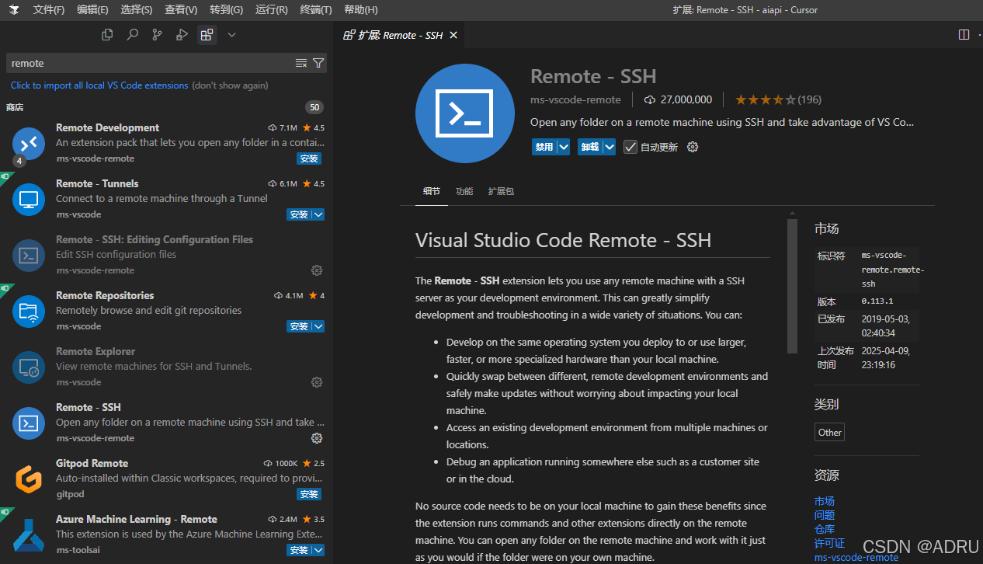Click the details page vertical scrollbar
Image resolution: width=983 pixels, height=564 pixels.
(x=792, y=286)
